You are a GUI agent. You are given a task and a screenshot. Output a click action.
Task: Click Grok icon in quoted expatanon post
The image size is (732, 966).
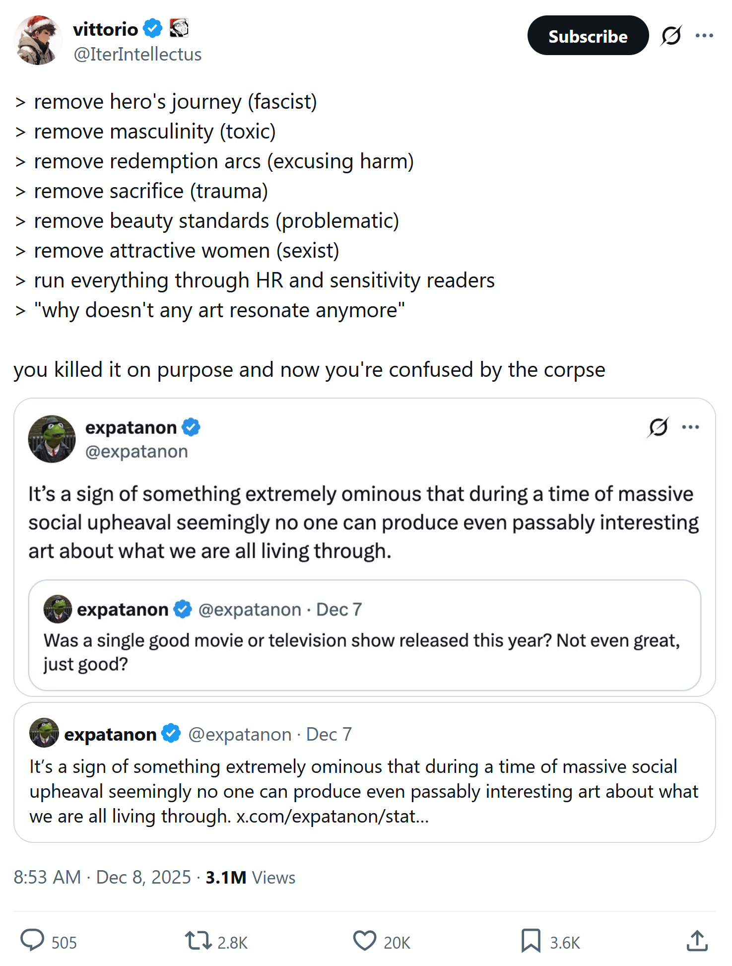(x=659, y=427)
